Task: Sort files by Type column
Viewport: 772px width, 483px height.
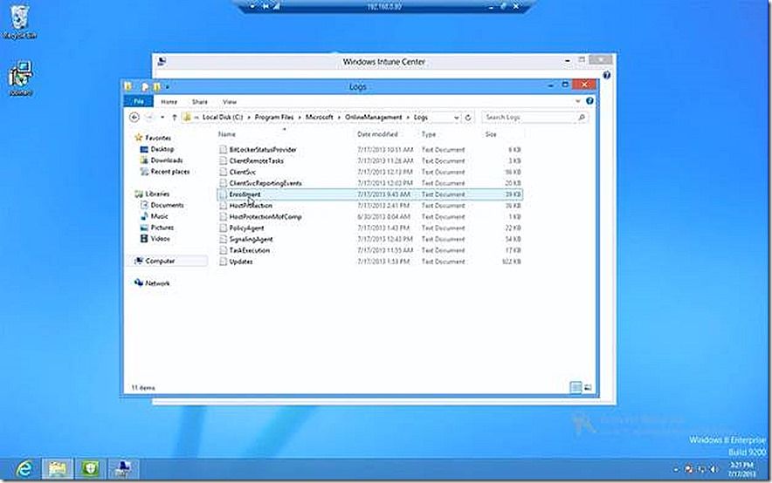Action: [428, 134]
